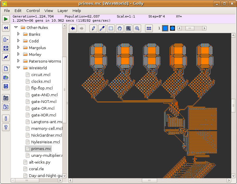Open the Layer menu
Viewport: 237px width, 184px height.
(x=63, y=11)
